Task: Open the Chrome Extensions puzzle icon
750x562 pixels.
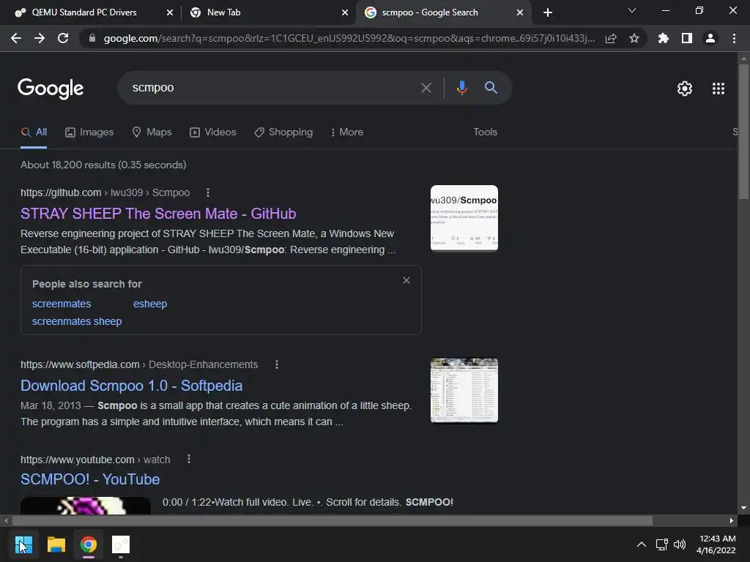Action: (x=664, y=38)
